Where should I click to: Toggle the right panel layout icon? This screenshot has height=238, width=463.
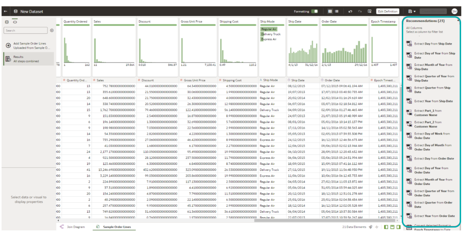pos(399,227)
